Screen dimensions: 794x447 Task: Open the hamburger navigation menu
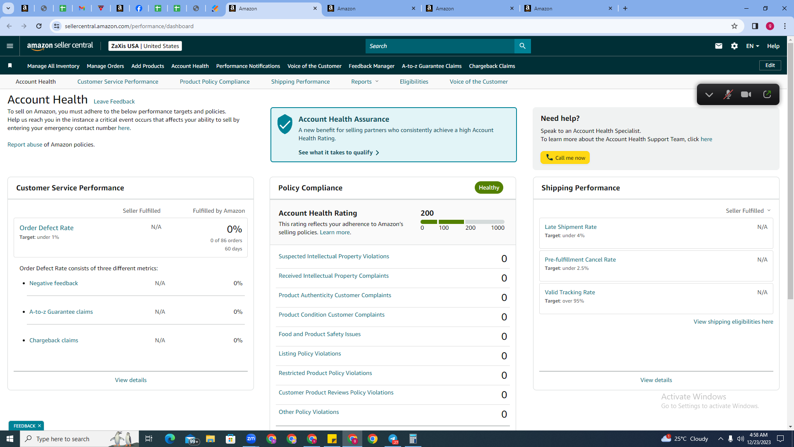(x=10, y=46)
